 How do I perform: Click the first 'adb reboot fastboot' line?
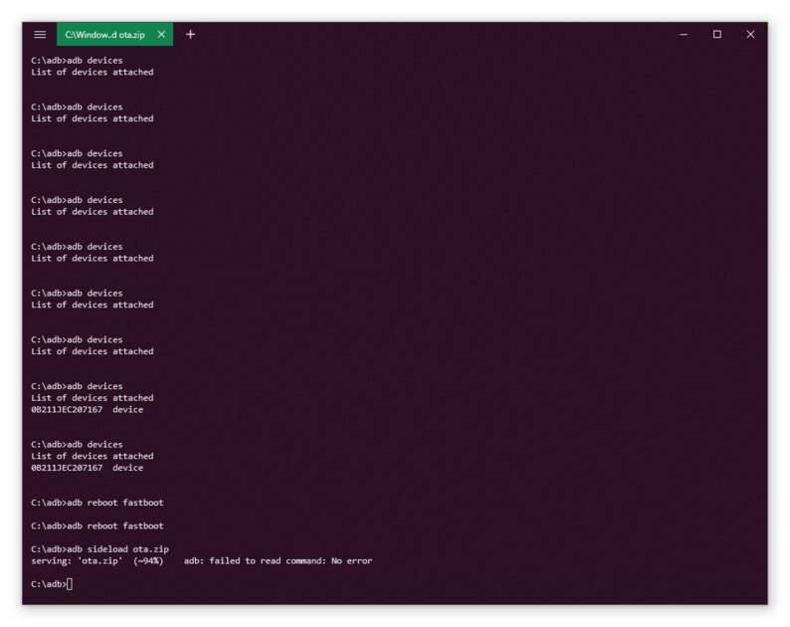click(98, 503)
